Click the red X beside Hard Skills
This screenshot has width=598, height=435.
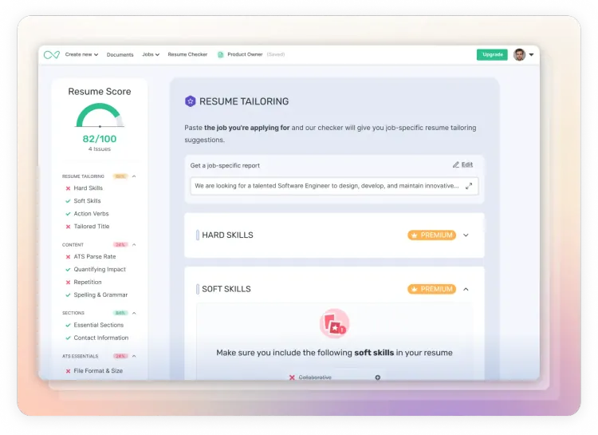tap(68, 188)
